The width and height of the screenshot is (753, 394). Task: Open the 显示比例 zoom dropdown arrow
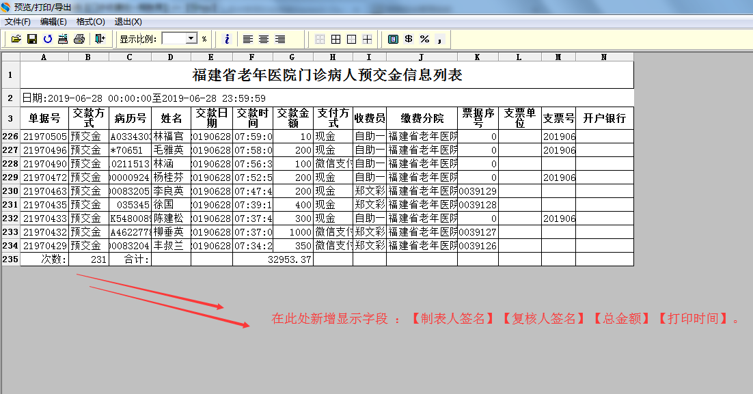(191, 38)
